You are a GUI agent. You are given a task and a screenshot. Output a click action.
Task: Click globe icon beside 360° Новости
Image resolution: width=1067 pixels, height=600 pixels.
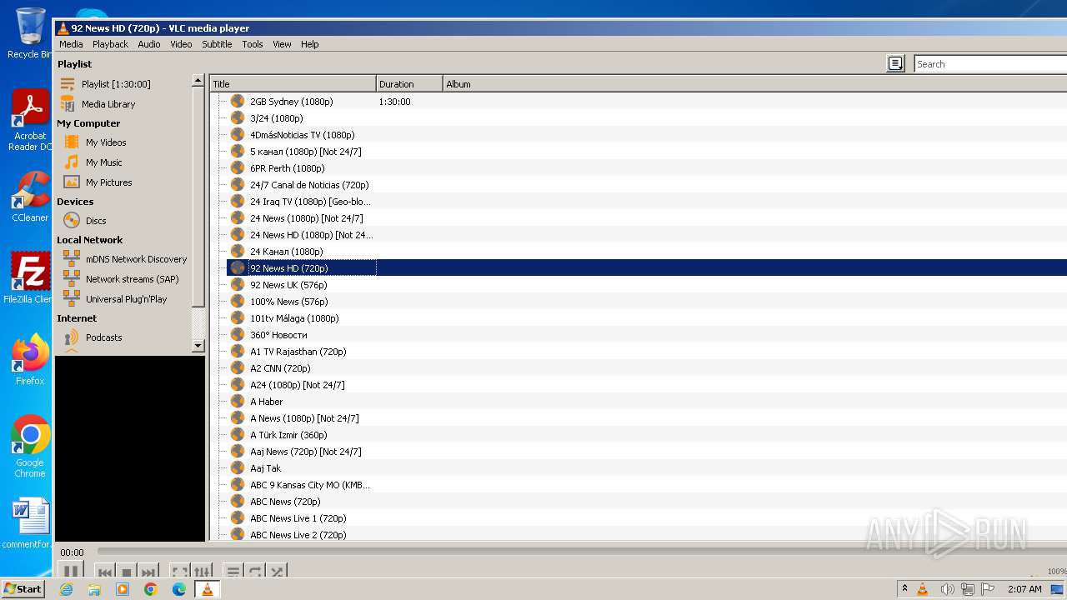(x=238, y=334)
